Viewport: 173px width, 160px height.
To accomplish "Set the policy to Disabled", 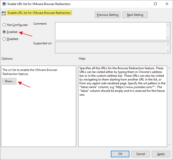I will point(4,39).
